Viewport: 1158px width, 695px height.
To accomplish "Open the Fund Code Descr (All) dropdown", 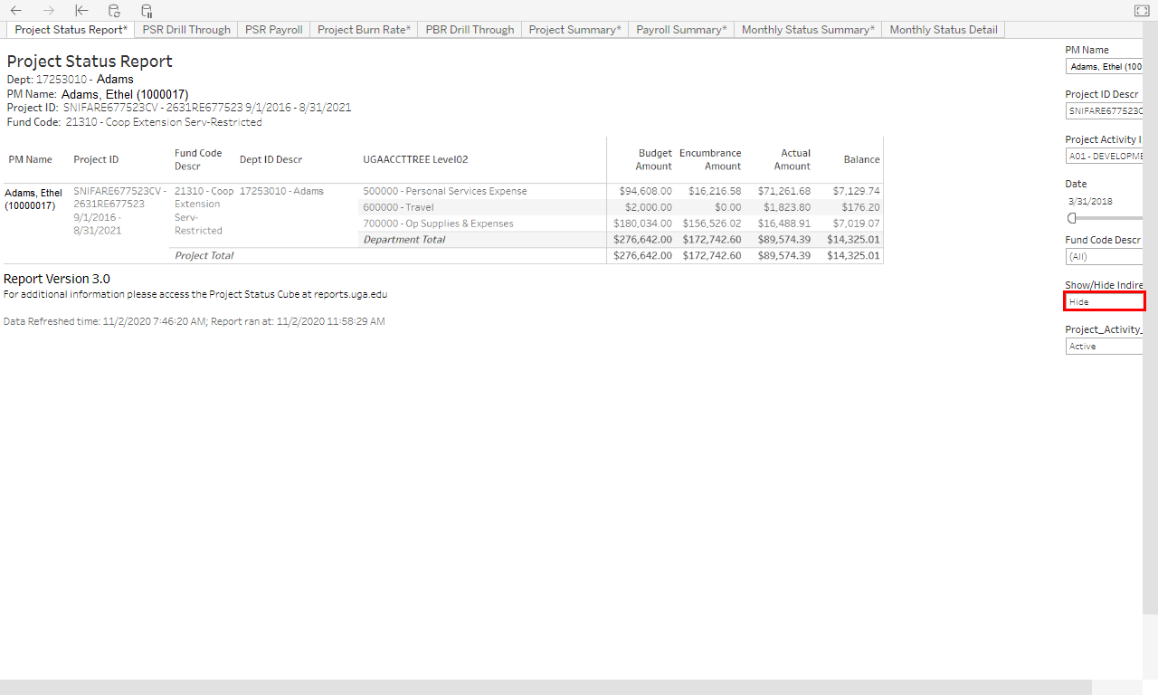I will point(1104,256).
